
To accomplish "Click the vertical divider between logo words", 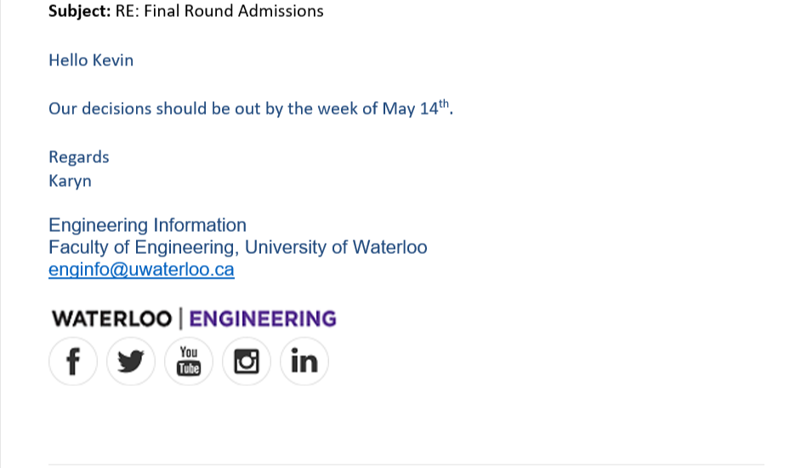I will pyautogui.click(x=180, y=319).
